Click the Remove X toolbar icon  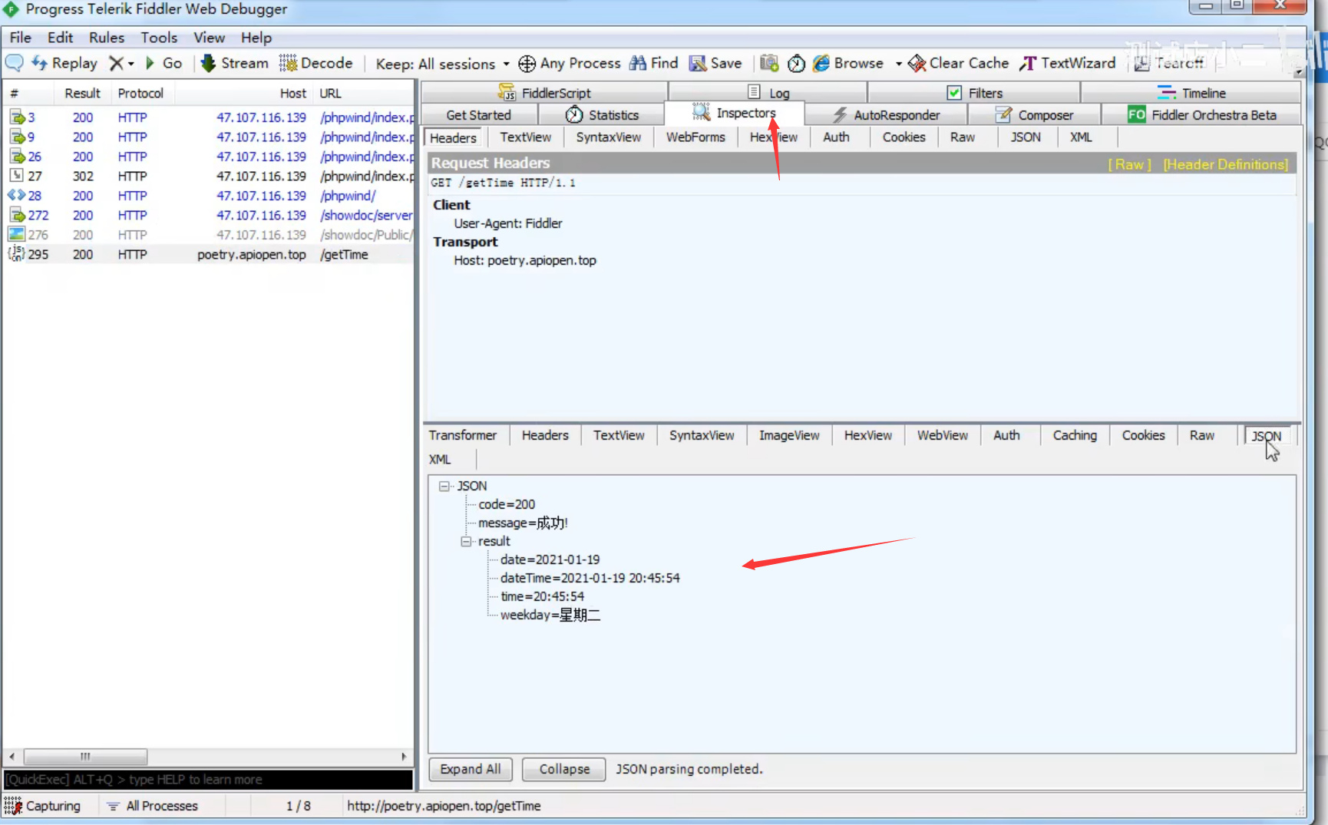tap(116, 63)
